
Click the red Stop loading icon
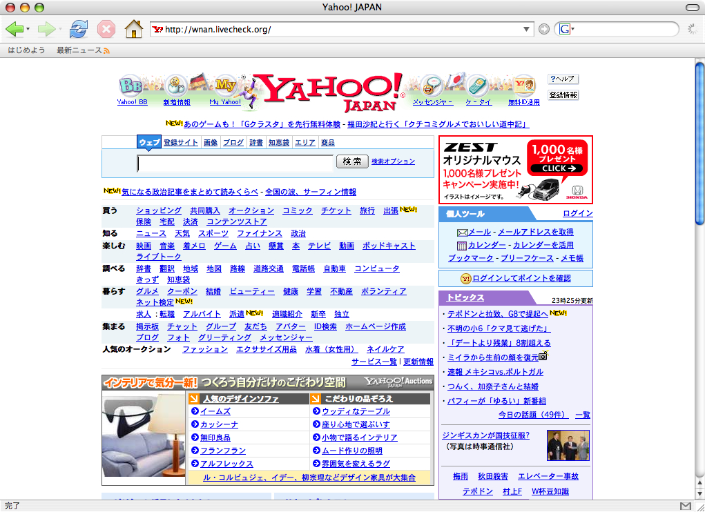click(x=106, y=30)
